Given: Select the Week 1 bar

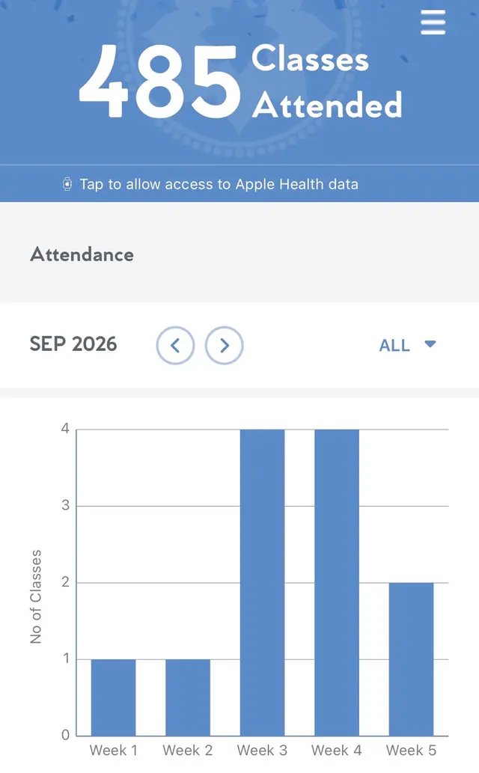Looking at the screenshot, I should tap(114, 697).
